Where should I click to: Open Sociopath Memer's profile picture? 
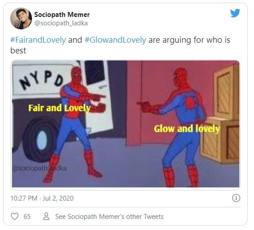21,18
